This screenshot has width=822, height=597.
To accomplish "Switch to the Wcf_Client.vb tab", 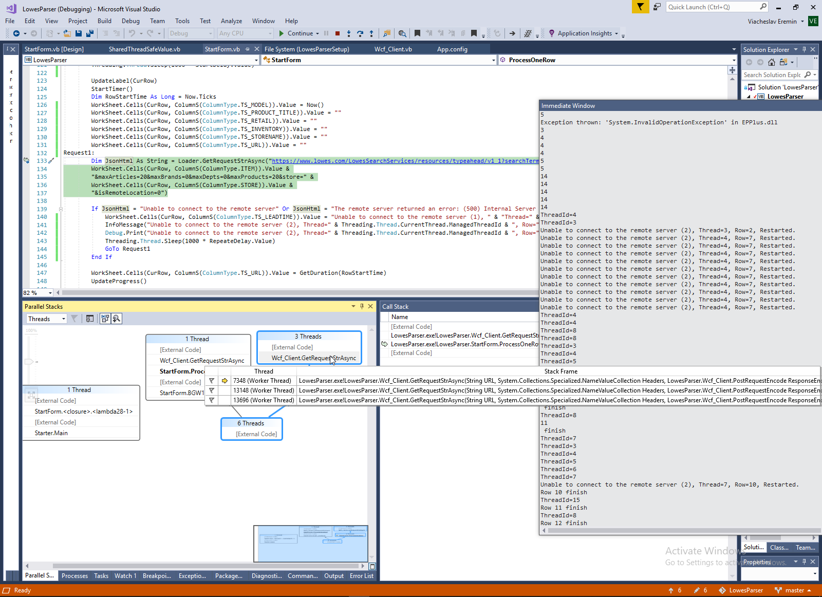I will (393, 49).
